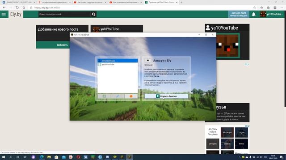Viewport: 286px width, 160px height.
Task: Open the Windows action center icon
Action: [x=281, y=157]
